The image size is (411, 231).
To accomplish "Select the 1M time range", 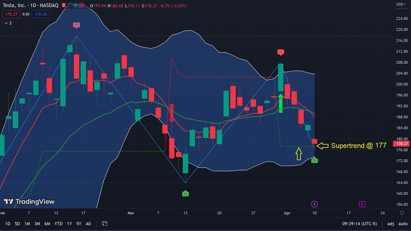I will tap(27, 224).
